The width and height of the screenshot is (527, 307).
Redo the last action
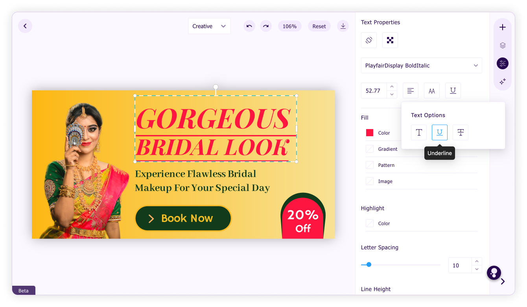click(266, 26)
